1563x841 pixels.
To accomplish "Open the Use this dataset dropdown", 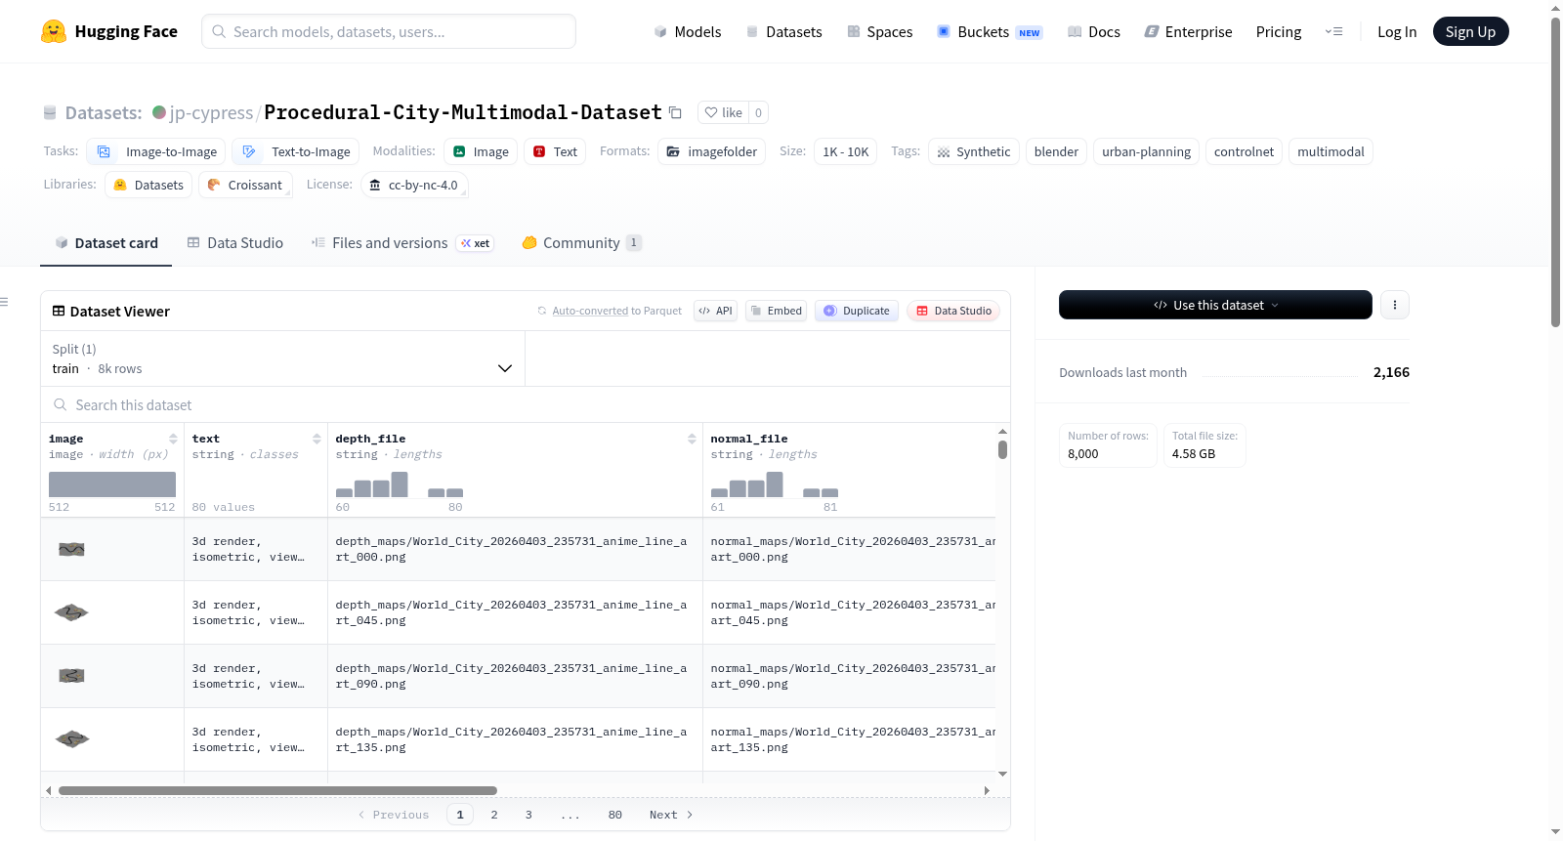I will 1215,305.
